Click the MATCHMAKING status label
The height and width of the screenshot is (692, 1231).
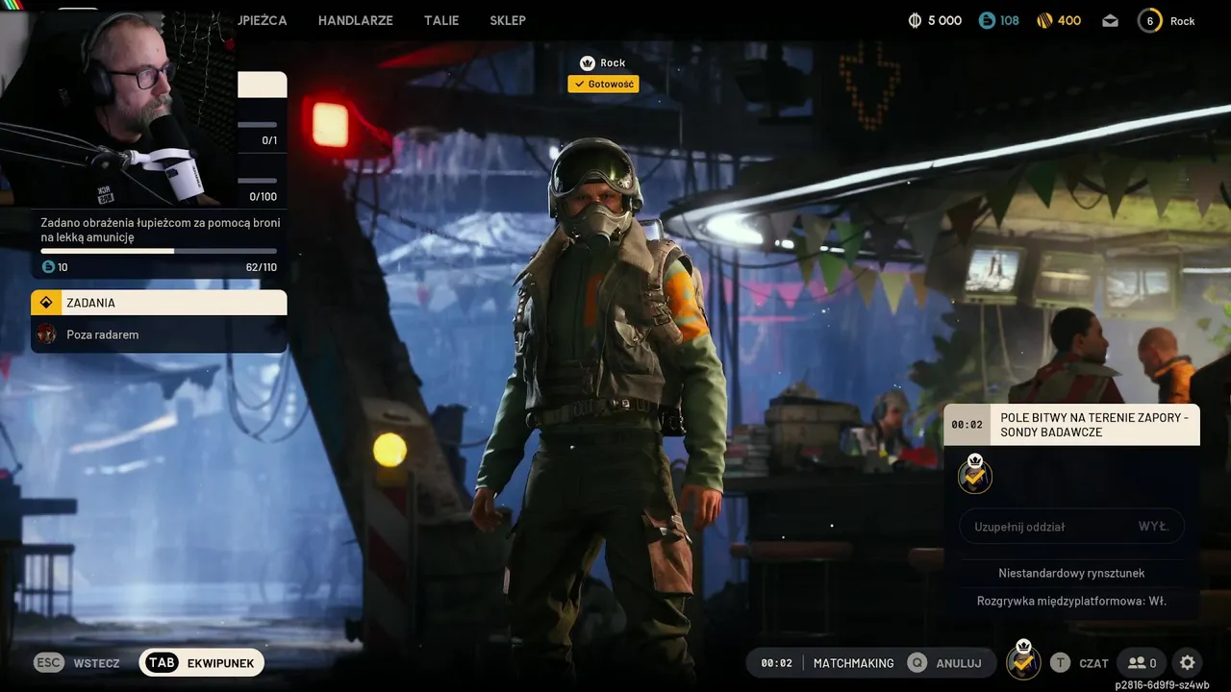pos(853,663)
